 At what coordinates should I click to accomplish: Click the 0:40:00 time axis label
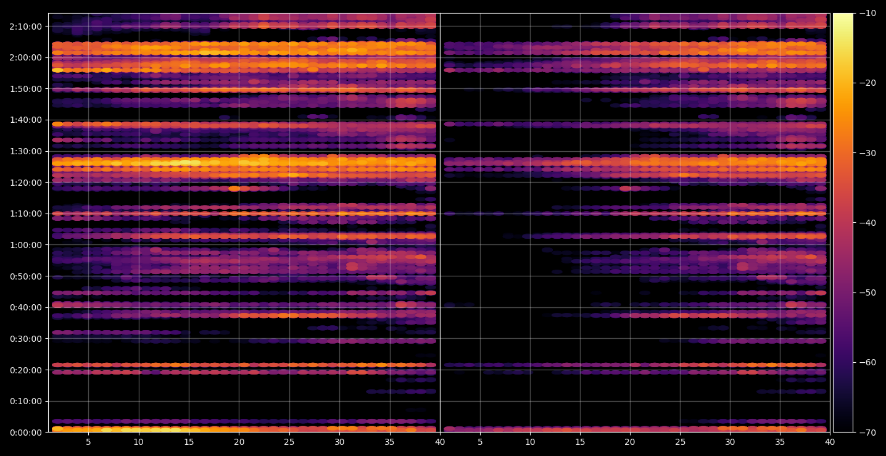[26, 307]
